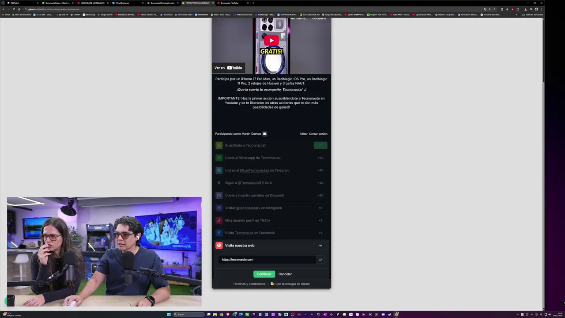Click the green check next to tecnonauta.com

pyautogui.click(x=320, y=260)
